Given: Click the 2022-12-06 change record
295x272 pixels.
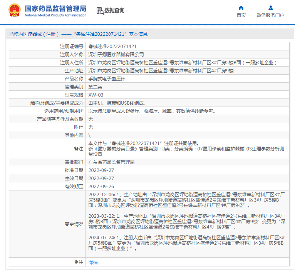Looking at the screenshot, I should (x=186, y=200).
